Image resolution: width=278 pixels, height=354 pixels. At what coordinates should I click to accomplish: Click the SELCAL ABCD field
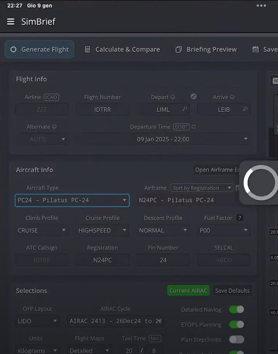click(x=224, y=260)
